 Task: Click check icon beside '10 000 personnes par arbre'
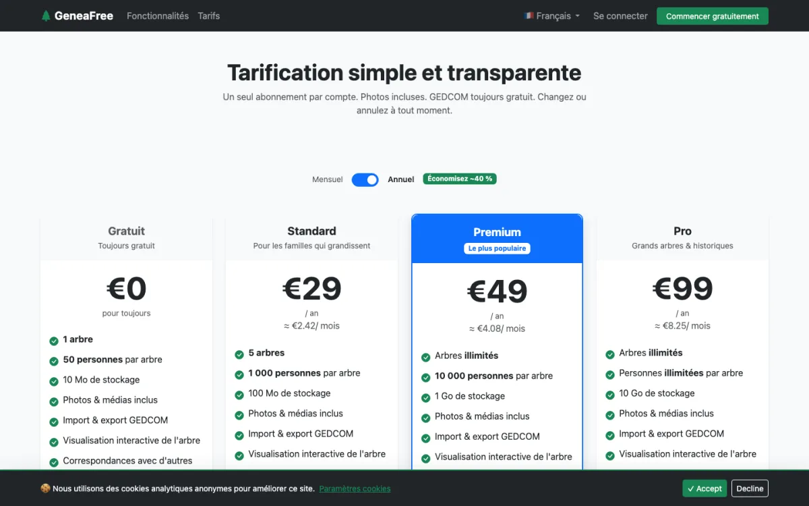coord(426,377)
